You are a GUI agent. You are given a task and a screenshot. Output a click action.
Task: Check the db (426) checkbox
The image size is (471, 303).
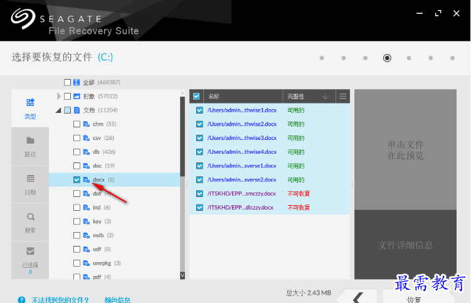point(77,152)
